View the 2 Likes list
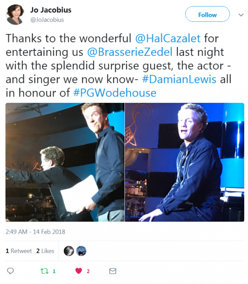Screen dimensions: 248x284 tap(45, 251)
